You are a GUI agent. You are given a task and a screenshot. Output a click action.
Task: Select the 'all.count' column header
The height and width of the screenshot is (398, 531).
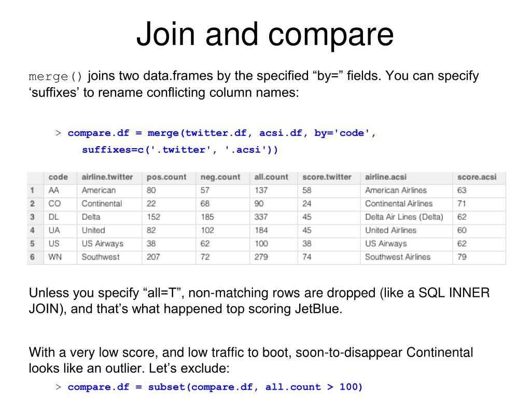tap(271, 177)
